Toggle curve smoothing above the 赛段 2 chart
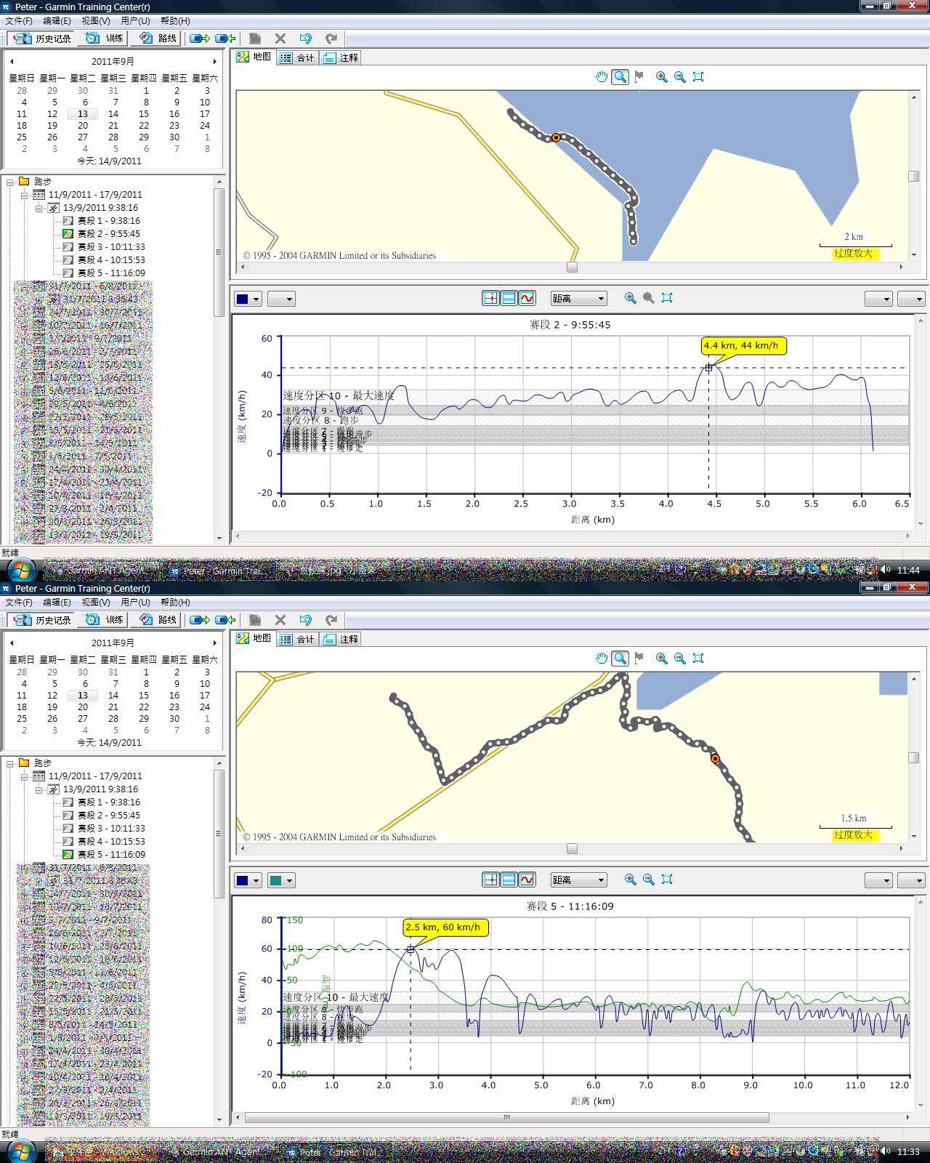 527,298
